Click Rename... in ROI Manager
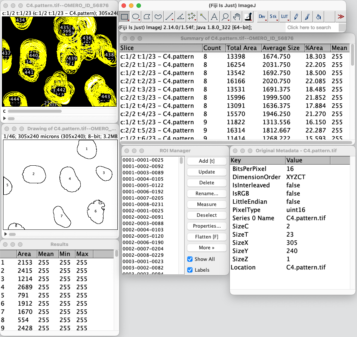Image resolution: width=357 pixels, height=337 pixels. [207, 194]
